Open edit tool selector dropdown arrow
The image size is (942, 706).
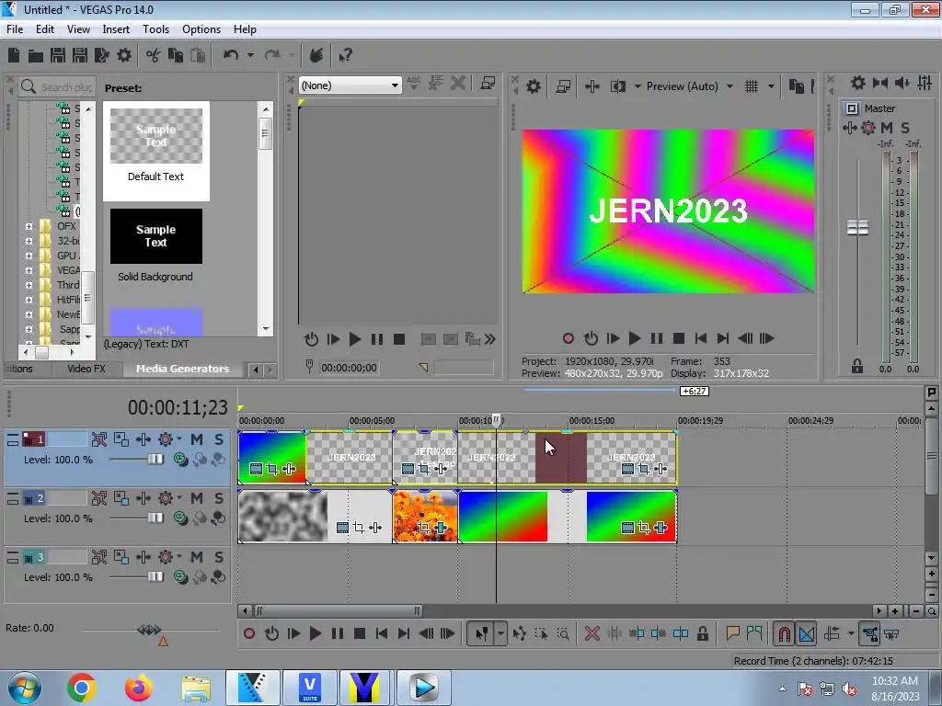coord(500,633)
